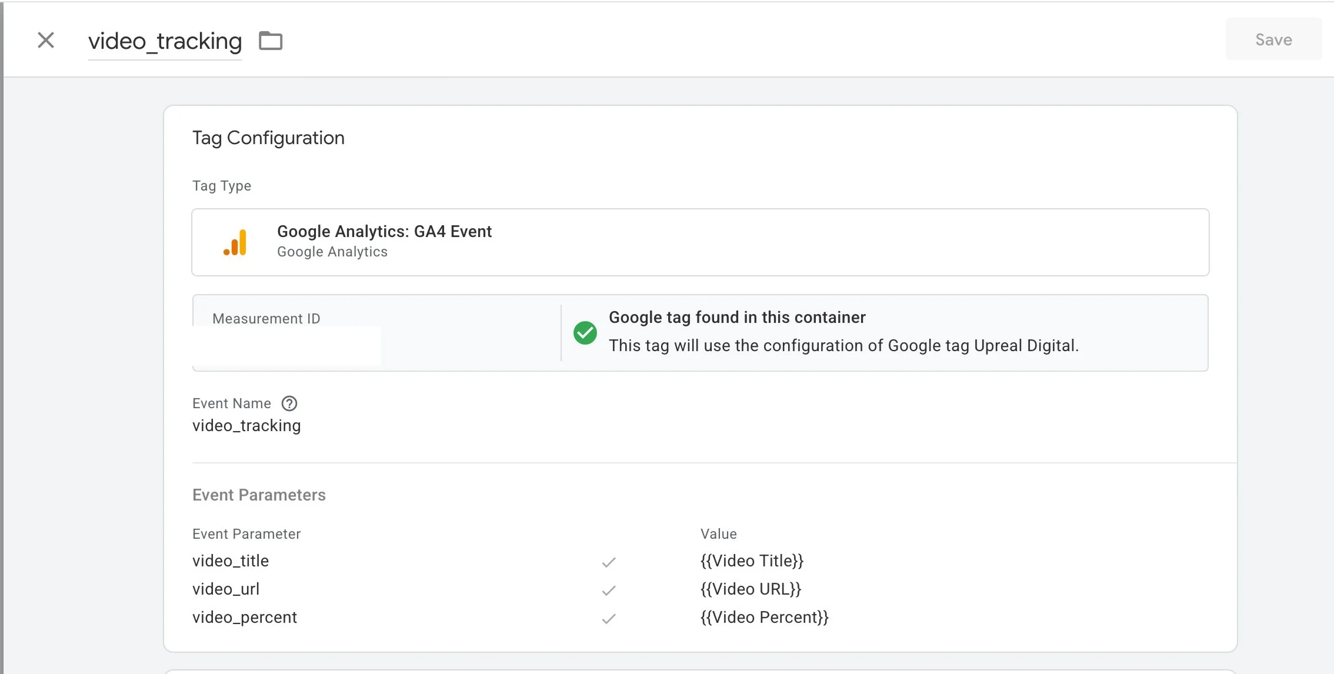Click the Measurement ID field

click(x=376, y=332)
